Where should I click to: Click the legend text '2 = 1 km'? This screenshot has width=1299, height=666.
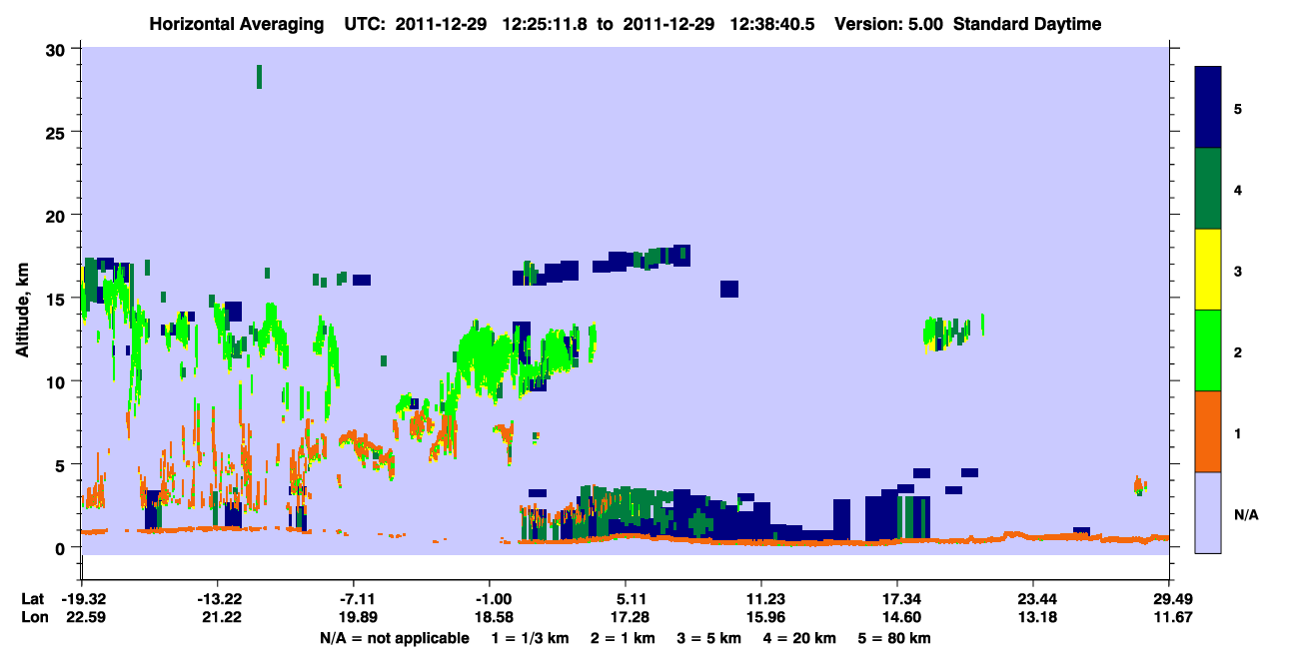pos(626,638)
